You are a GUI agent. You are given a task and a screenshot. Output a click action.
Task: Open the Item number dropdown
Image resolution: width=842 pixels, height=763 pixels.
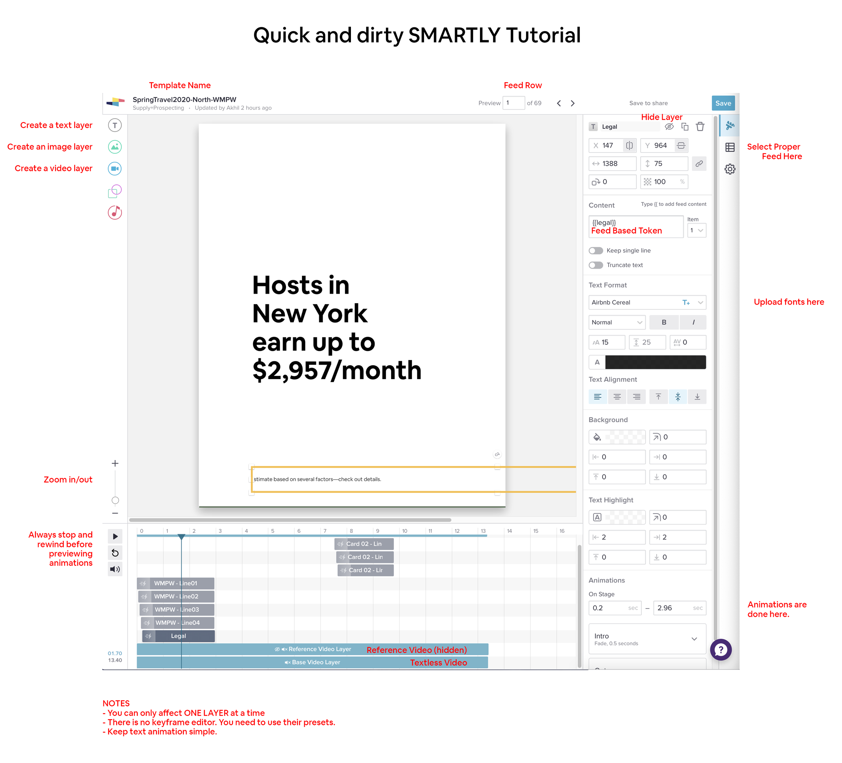pos(697,231)
